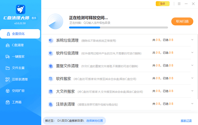Open the 搬家记录 link
The image size is (198, 125).
pos(186,121)
